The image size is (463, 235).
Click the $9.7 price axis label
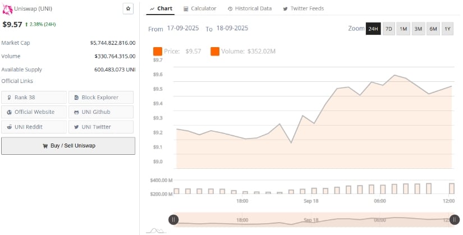(x=158, y=60)
